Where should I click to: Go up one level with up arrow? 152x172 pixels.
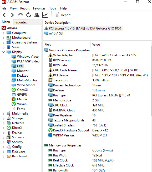20,14
